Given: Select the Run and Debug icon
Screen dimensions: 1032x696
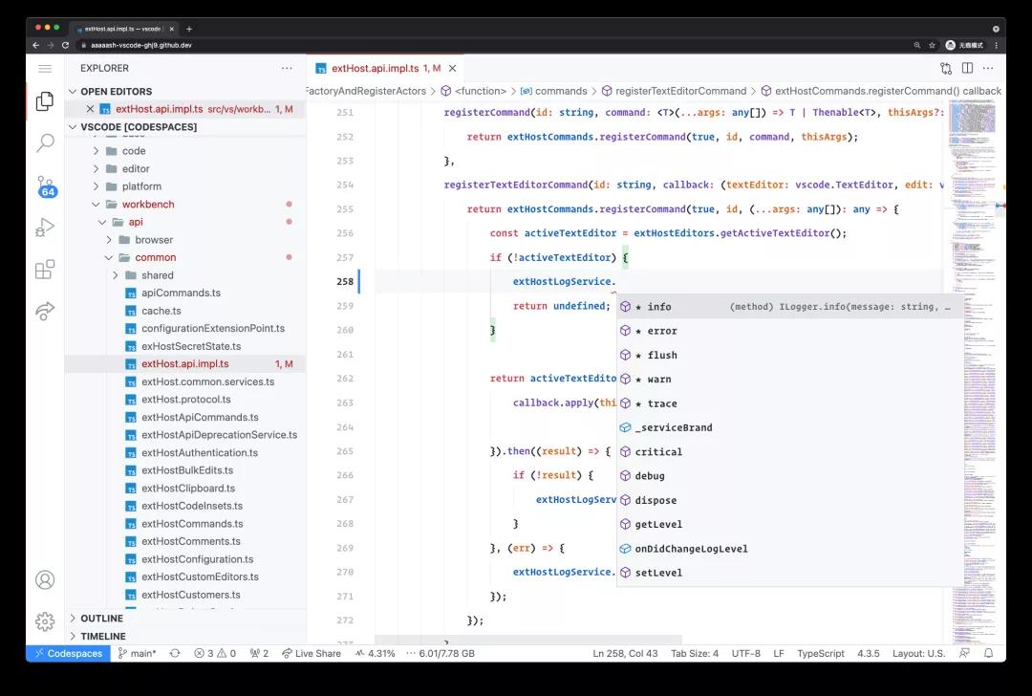Looking at the screenshot, I should click(x=44, y=228).
